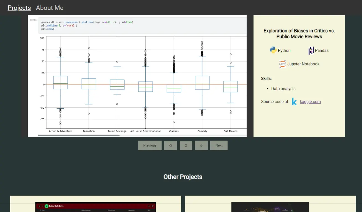Click the 'Pandas' technology label
This screenshot has height=212, width=362.
(322, 50)
